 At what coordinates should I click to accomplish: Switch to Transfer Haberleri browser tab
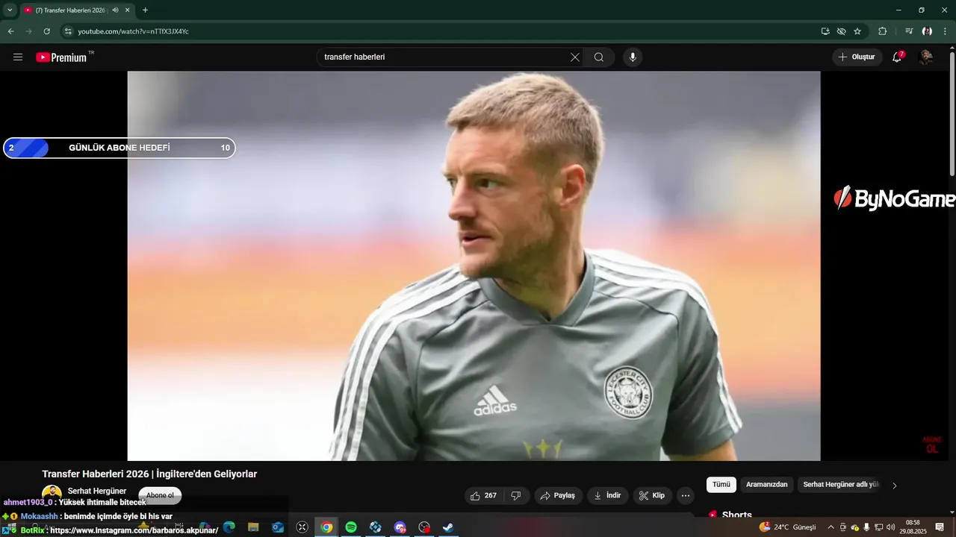click(70, 10)
